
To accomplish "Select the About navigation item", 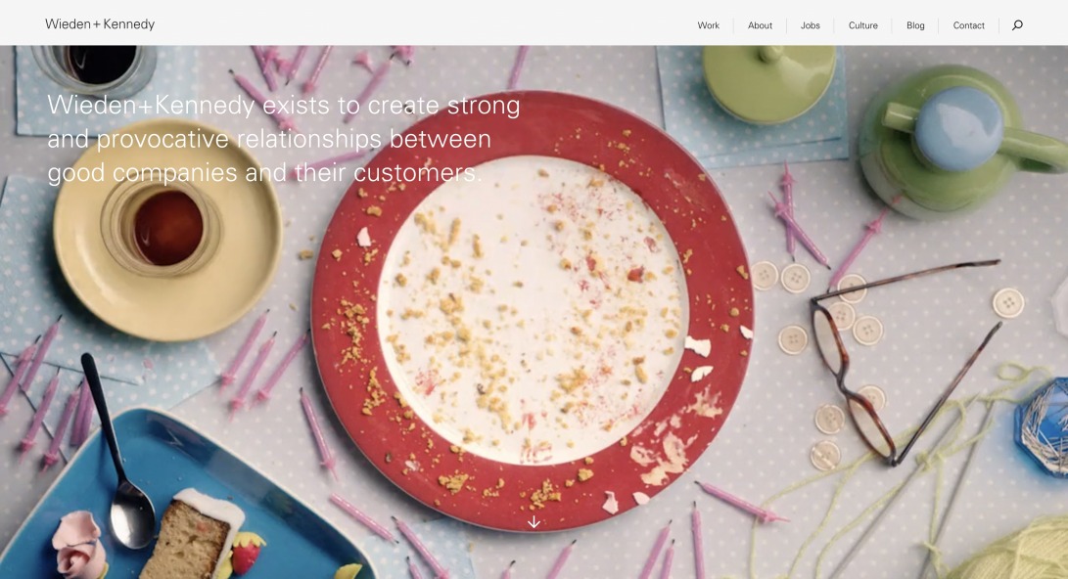I will tap(761, 25).
